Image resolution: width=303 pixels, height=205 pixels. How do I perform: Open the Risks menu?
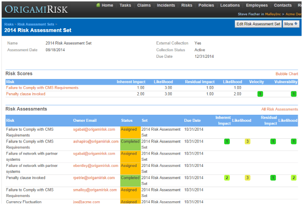[187, 5]
